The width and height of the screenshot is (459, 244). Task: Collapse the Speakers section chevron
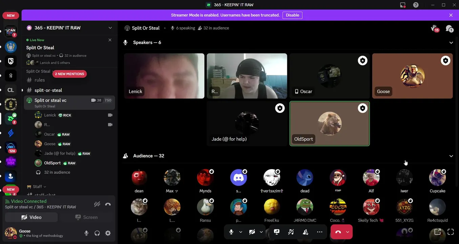(x=451, y=43)
